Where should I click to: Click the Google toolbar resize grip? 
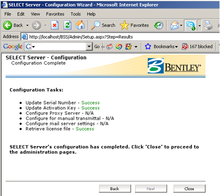(x=103, y=47)
